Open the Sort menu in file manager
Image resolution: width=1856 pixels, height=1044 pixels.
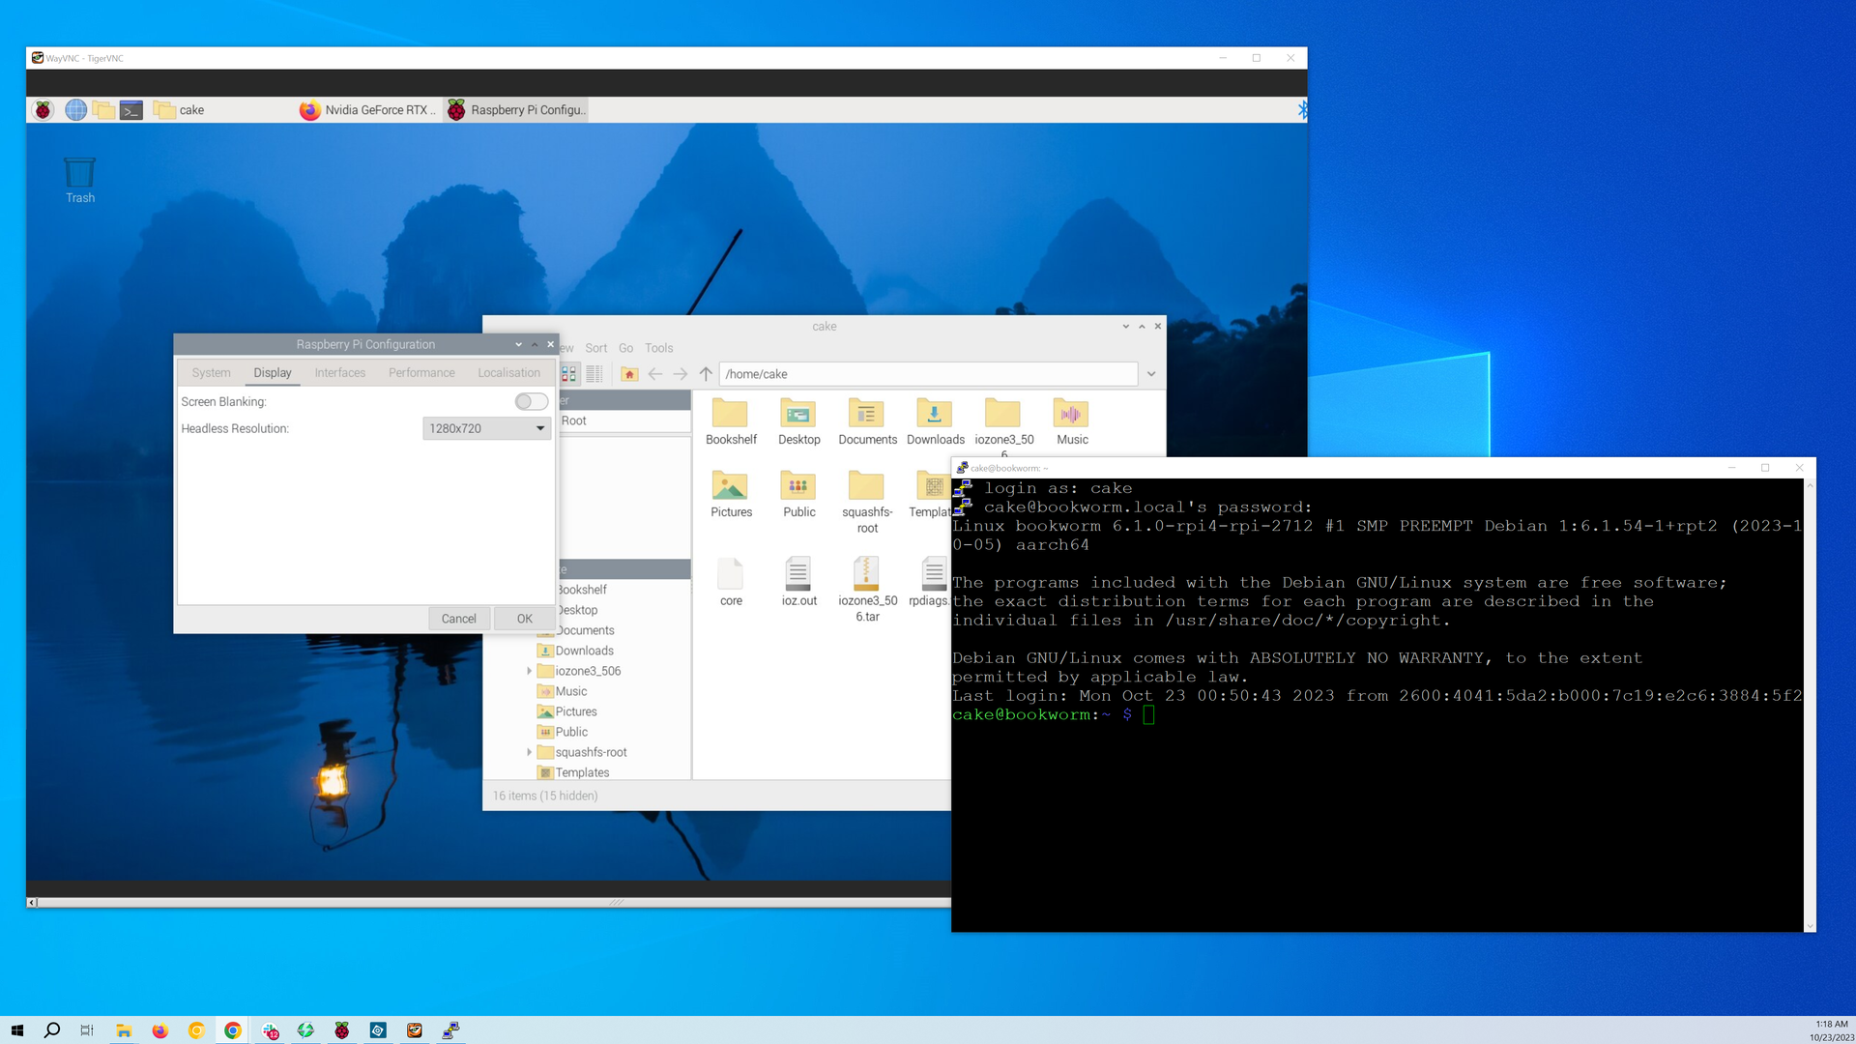coord(596,348)
